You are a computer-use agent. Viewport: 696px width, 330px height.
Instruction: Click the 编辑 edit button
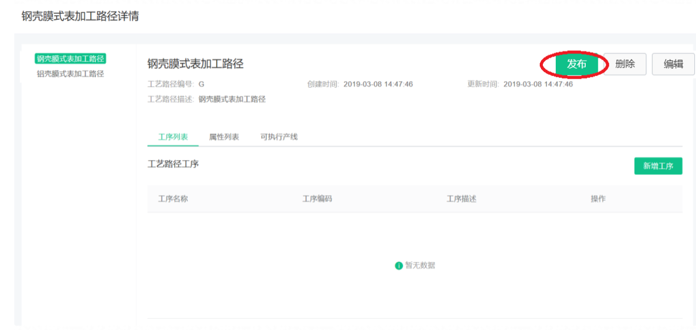tap(673, 64)
